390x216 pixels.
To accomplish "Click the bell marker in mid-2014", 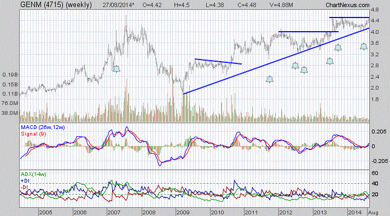I will pos(364,46).
